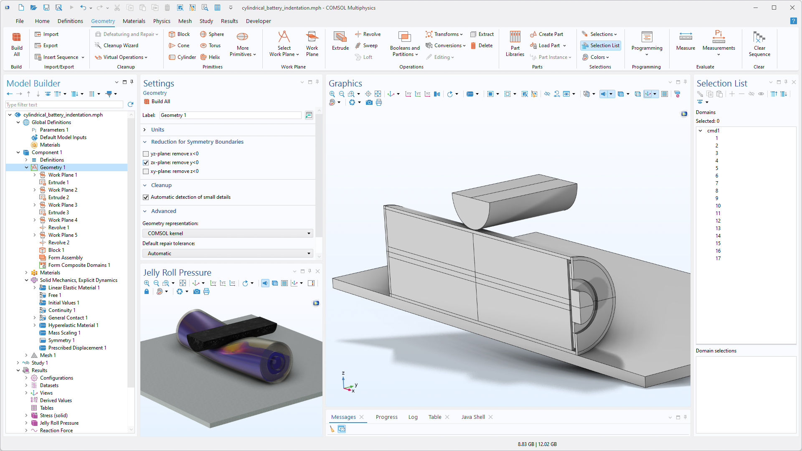The height and width of the screenshot is (451, 802).
Task: Open the Physics ribbon tab
Action: (162, 21)
